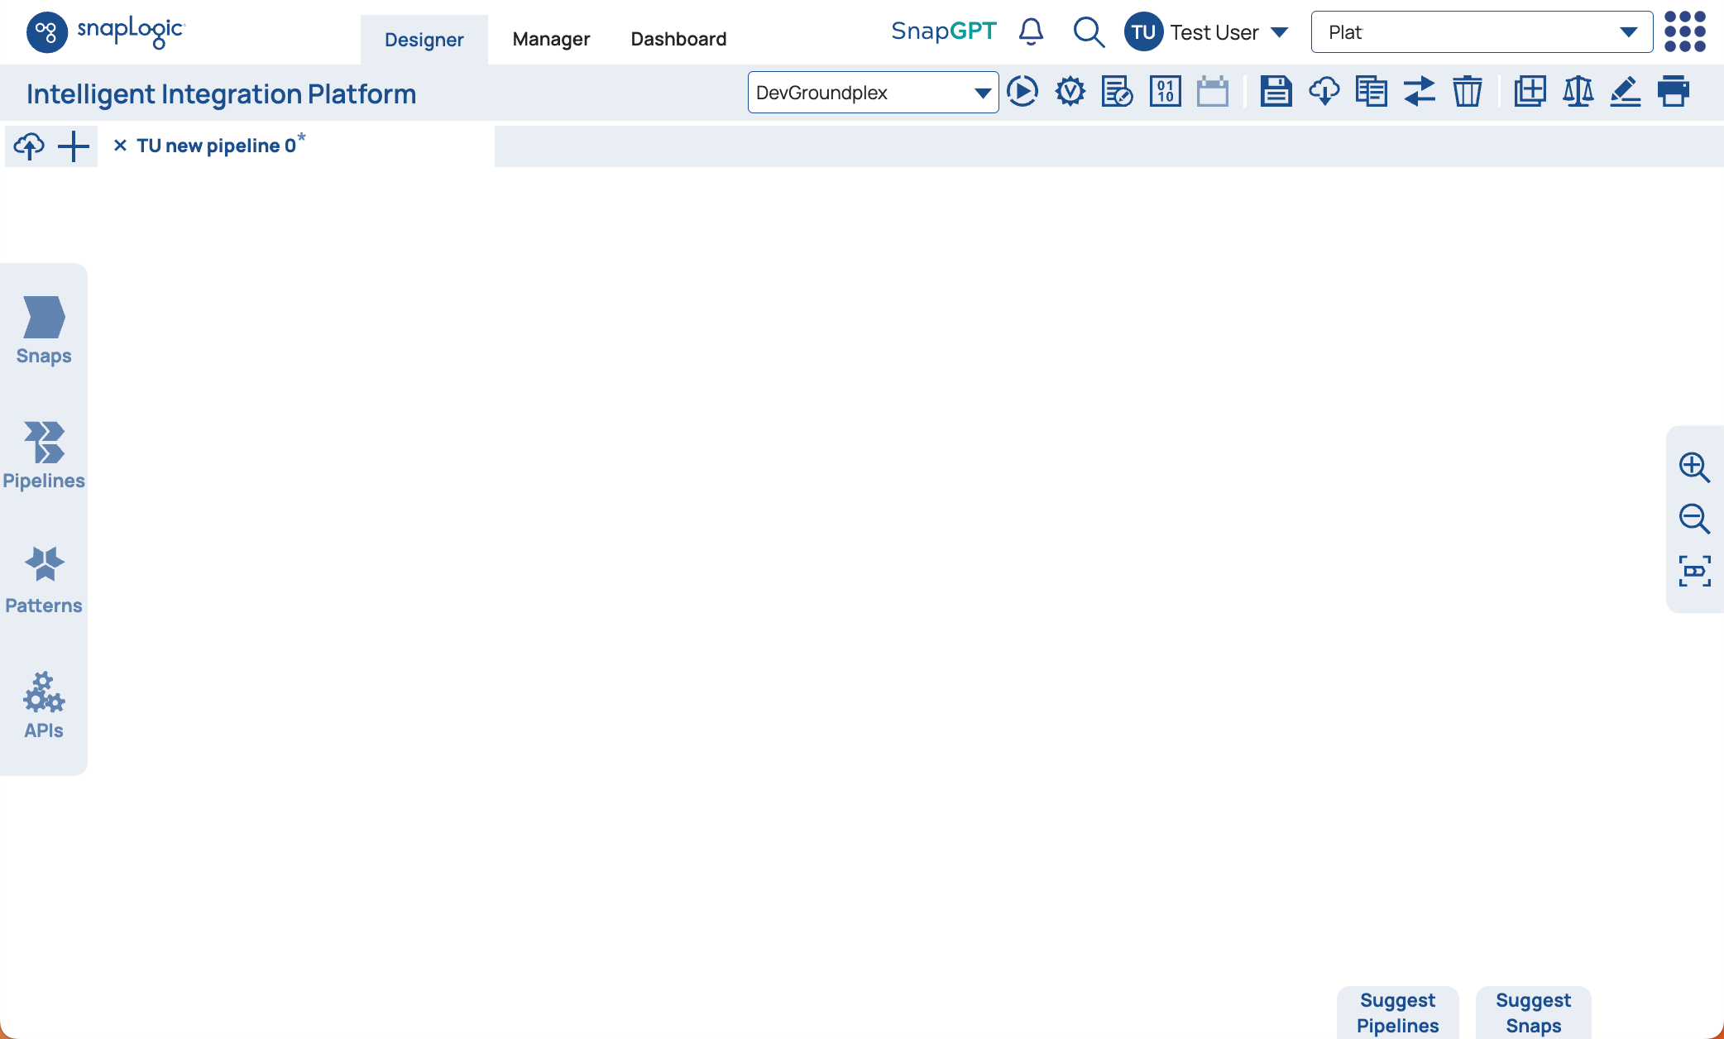Viewport: 1724px width, 1039px height.
Task: Fit pipeline to screen icon
Action: (1693, 571)
